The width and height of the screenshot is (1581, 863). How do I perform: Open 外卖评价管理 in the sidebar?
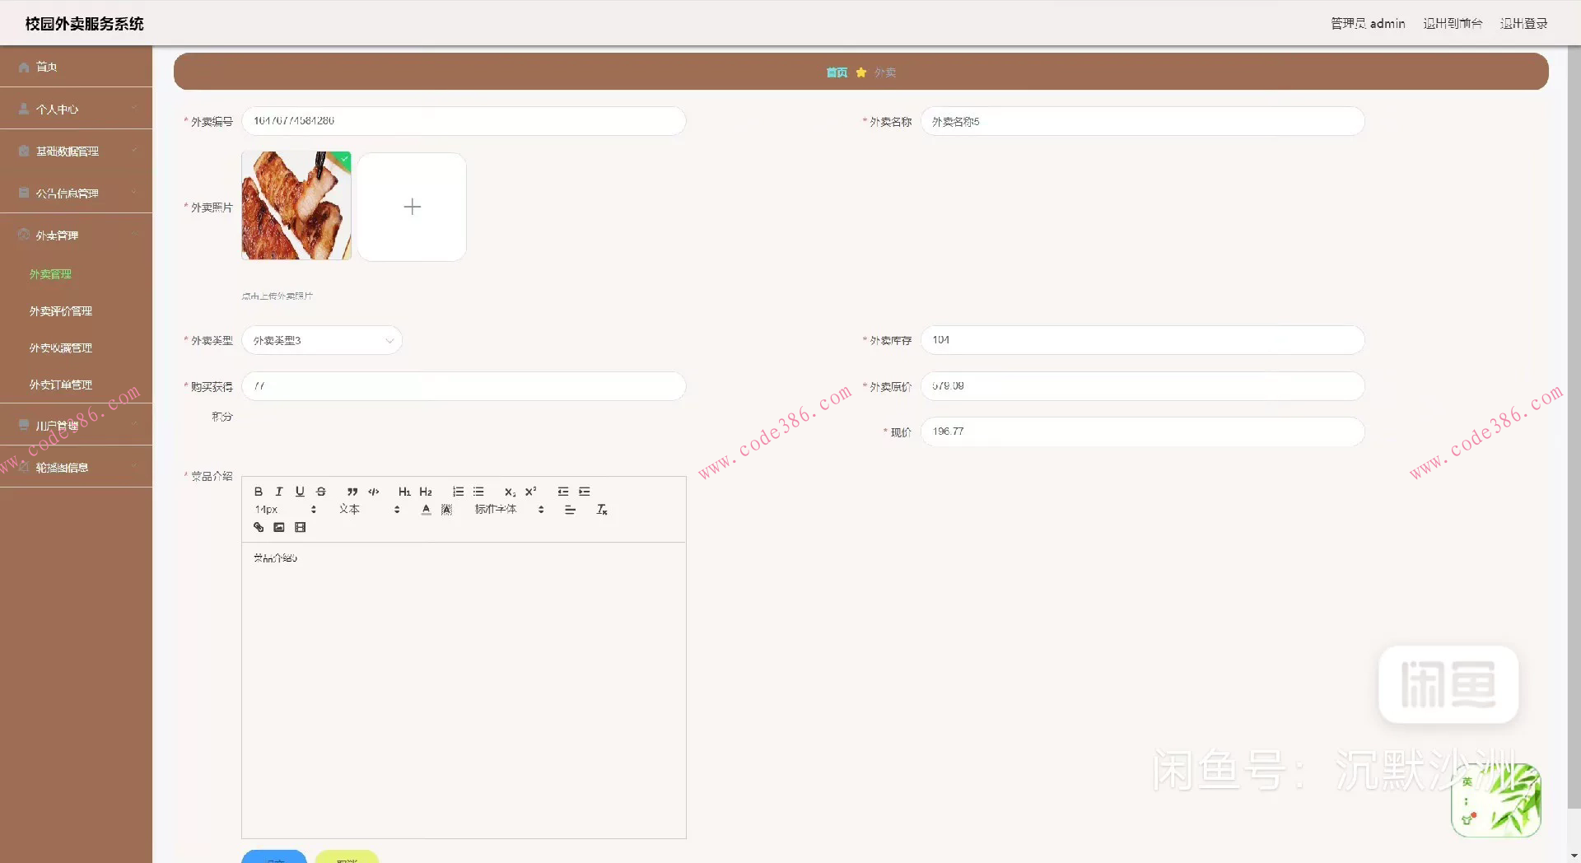coord(61,311)
